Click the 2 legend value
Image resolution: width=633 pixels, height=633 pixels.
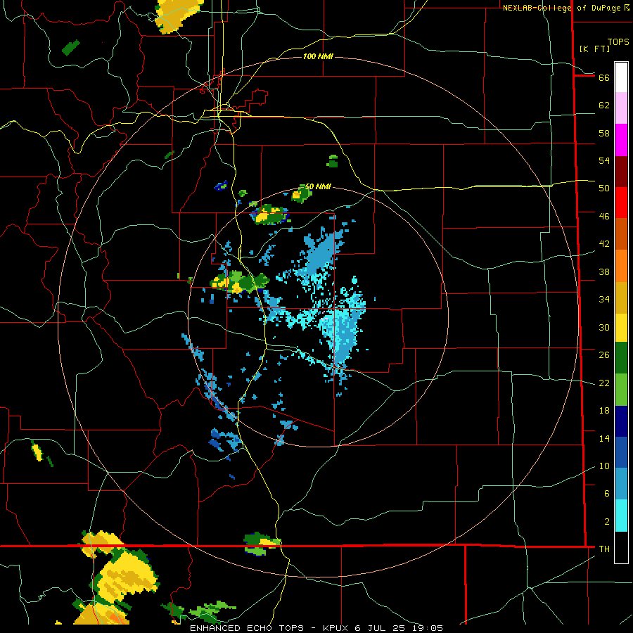click(x=607, y=522)
